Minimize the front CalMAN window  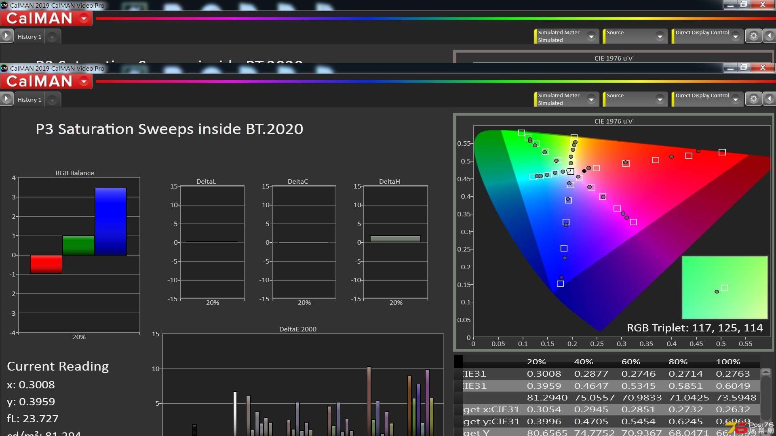click(x=730, y=68)
